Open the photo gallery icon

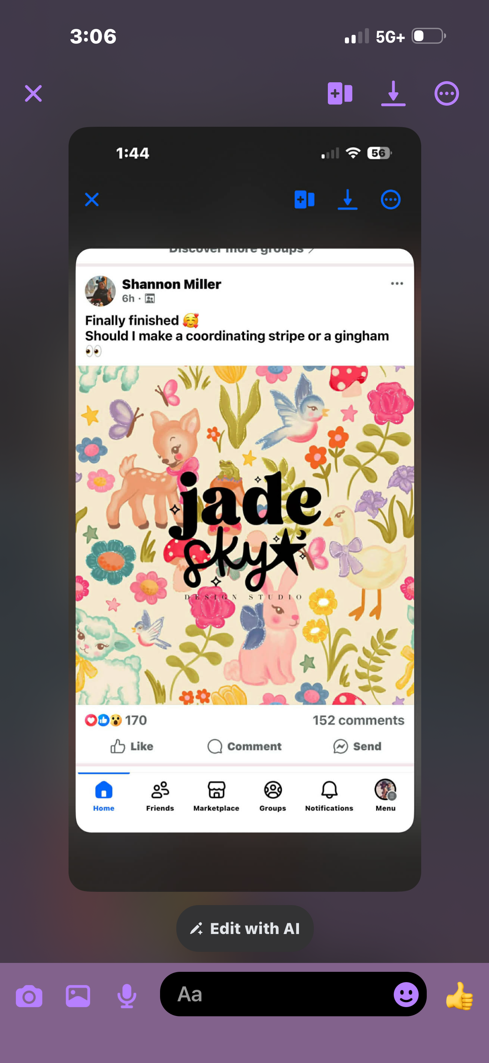(x=78, y=996)
